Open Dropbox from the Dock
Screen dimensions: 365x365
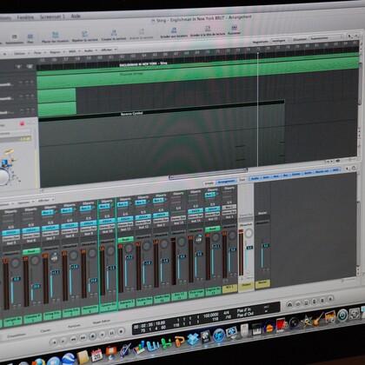coord(193,339)
